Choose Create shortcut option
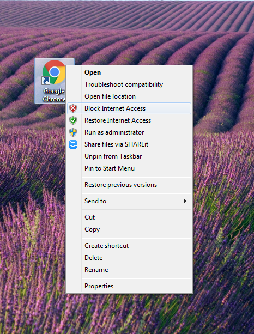This screenshot has height=334, width=254. (129, 246)
